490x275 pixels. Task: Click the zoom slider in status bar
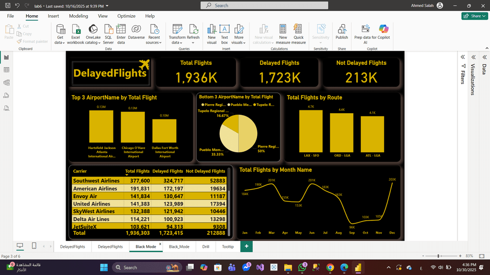tap(439, 256)
